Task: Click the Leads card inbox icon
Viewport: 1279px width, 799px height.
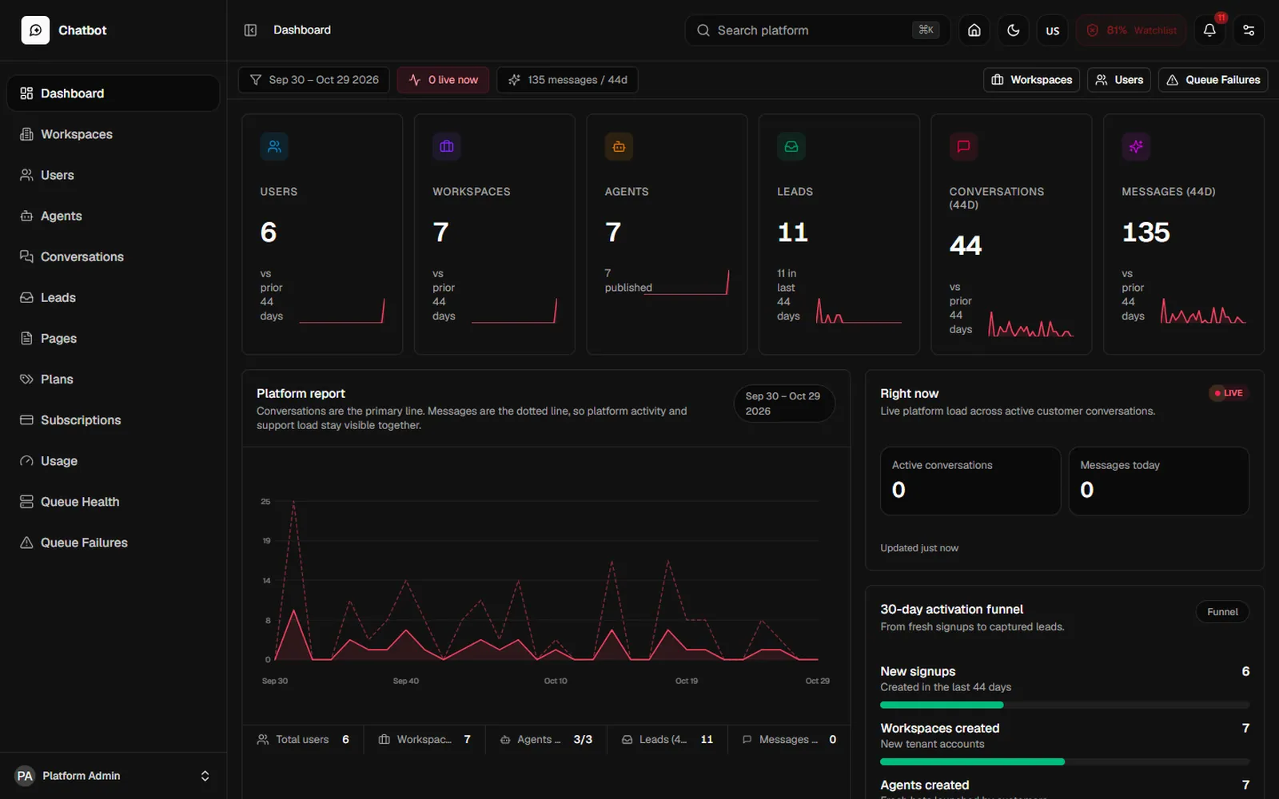Action: point(791,146)
